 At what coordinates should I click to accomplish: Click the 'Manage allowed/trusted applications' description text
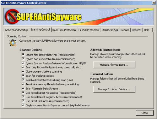point(118,56)
